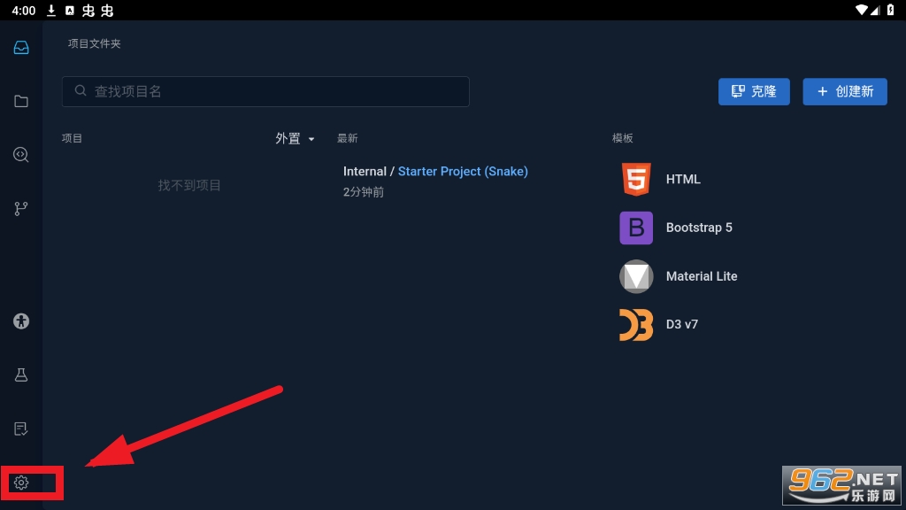Tap the download icon in status bar

(51, 11)
